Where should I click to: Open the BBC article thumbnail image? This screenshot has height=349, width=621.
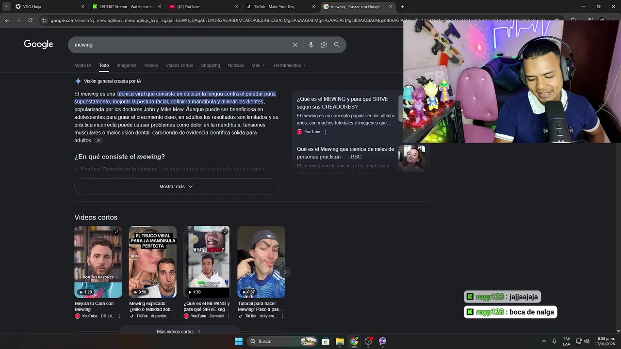point(411,159)
